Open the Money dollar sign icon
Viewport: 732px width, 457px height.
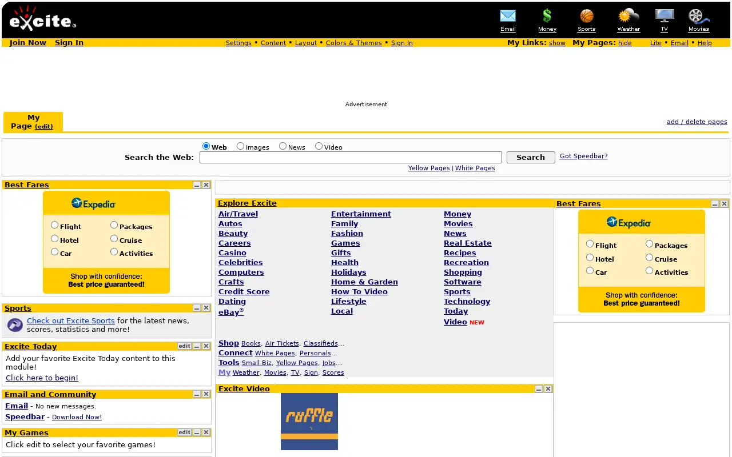click(x=547, y=16)
